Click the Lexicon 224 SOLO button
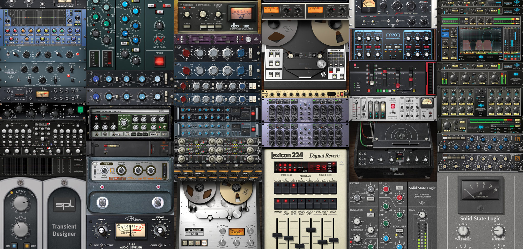The image size is (523, 249). pos(333,204)
